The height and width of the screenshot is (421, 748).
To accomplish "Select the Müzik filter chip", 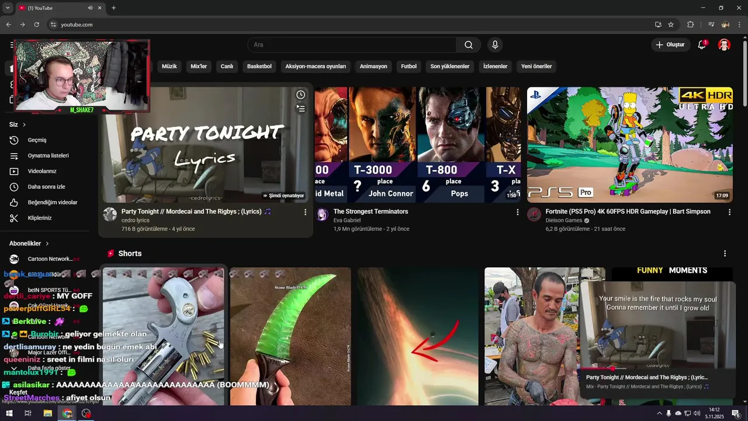I will [x=169, y=67].
